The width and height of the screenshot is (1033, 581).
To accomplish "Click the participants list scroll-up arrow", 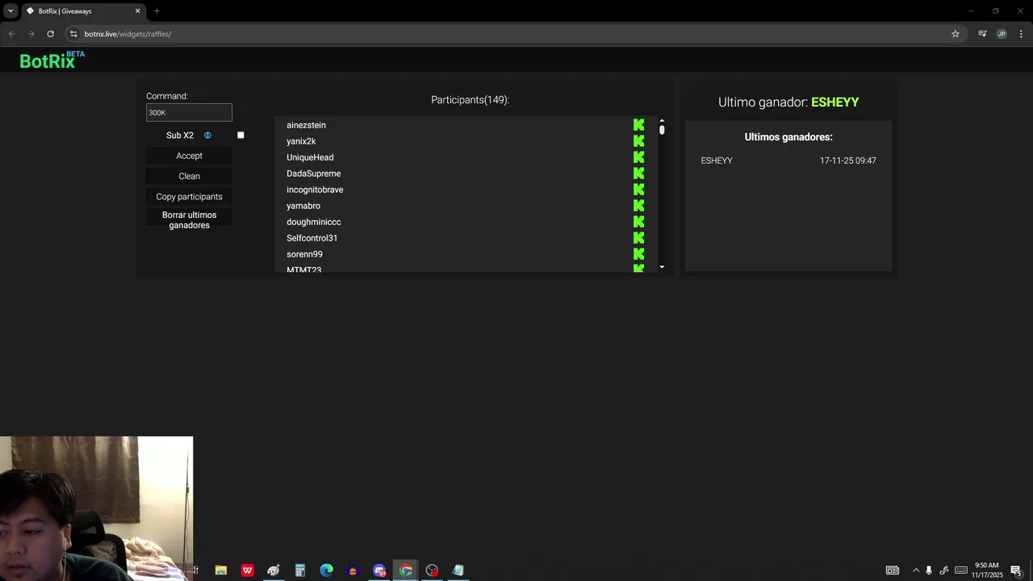I will (x=662, y=120).
